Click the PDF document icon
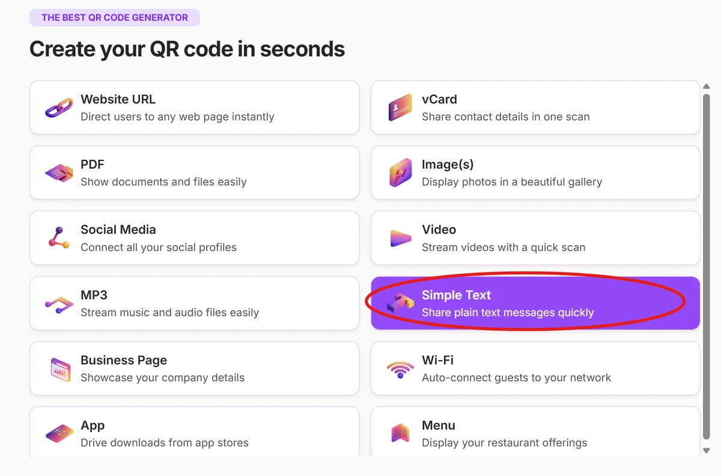The height and width of the screenshot is (476, 721). pos(59,172)
